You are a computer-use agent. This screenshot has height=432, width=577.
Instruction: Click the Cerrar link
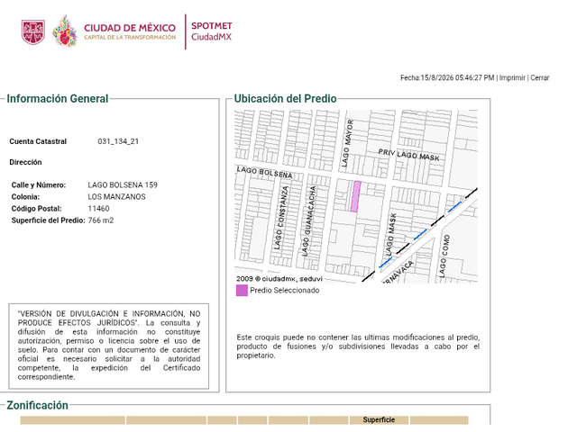(539, 78)
